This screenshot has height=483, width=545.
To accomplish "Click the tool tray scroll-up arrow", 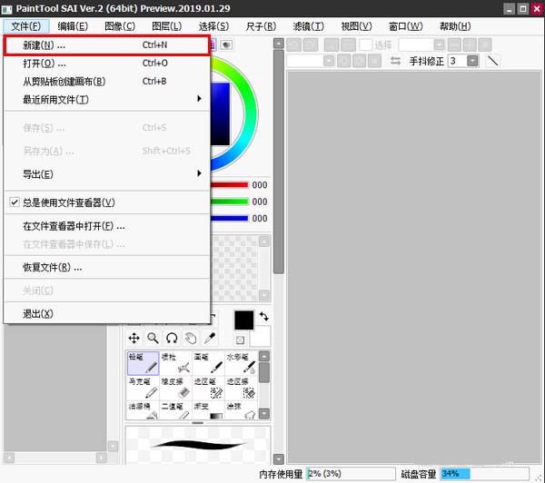I will pyautogui.click(x=264, y=356).
